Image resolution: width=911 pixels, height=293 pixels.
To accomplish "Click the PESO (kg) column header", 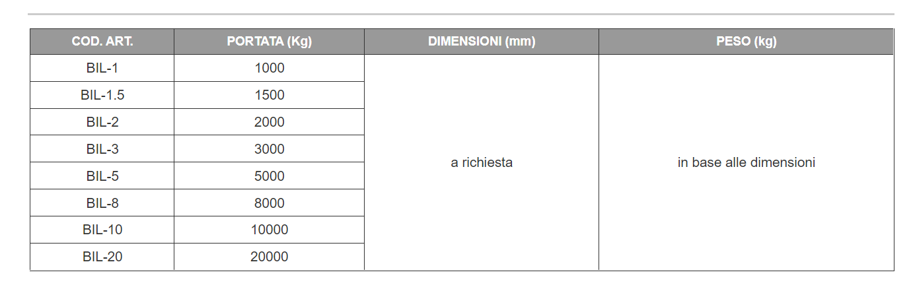I will [746, 42].
